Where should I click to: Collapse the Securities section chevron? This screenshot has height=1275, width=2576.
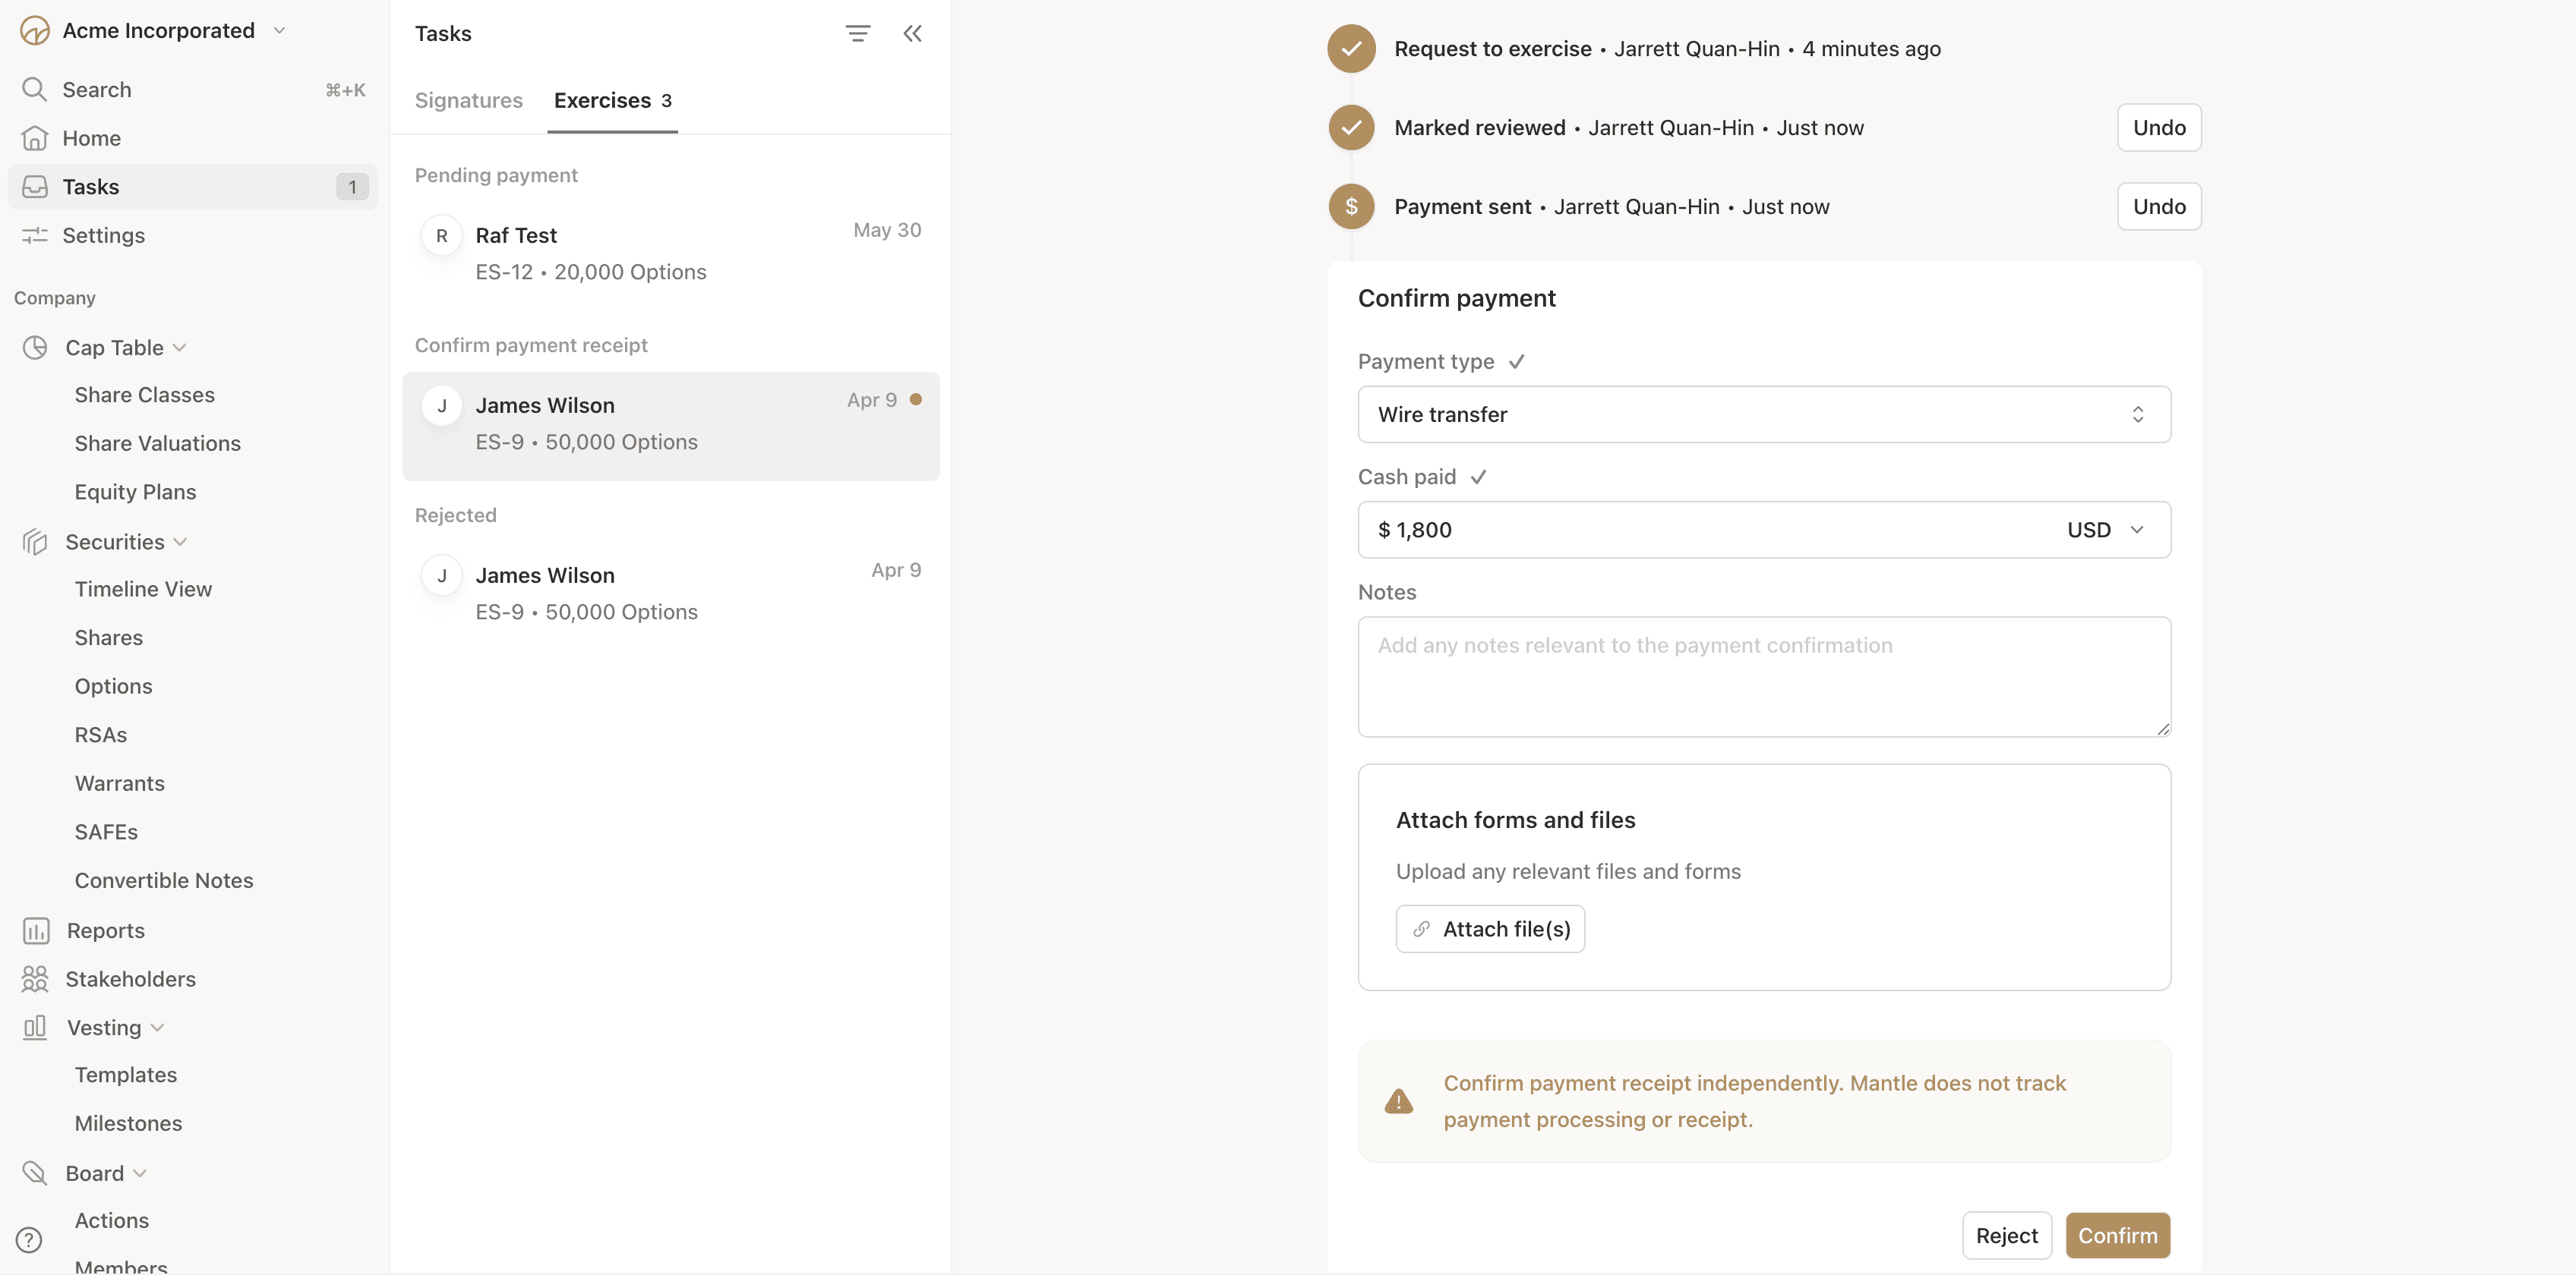tap(181, 542)
